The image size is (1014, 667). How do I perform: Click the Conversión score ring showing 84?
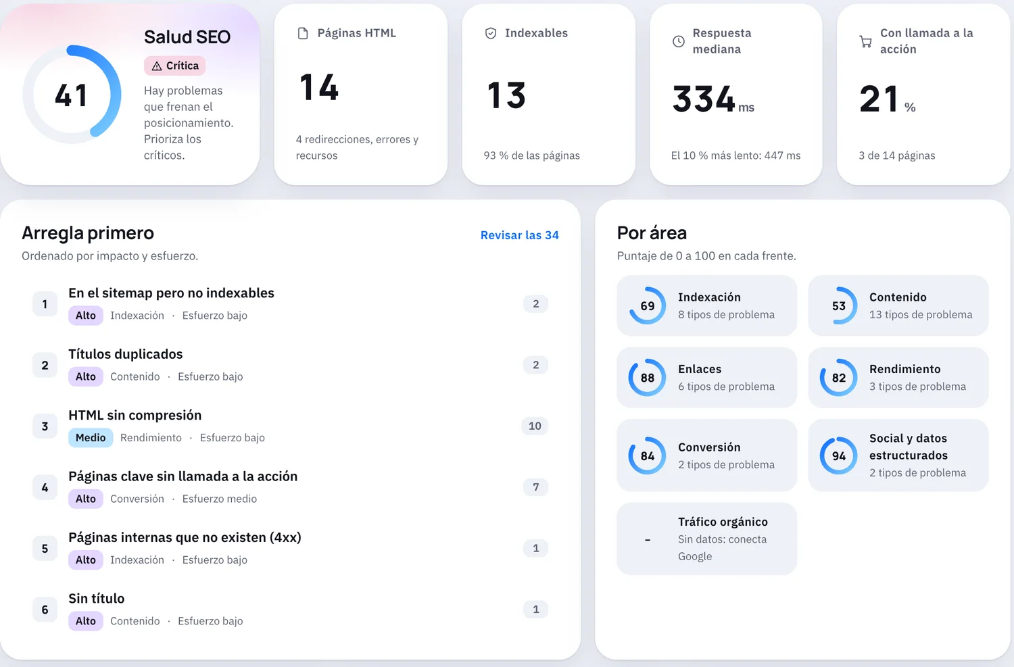648,455
